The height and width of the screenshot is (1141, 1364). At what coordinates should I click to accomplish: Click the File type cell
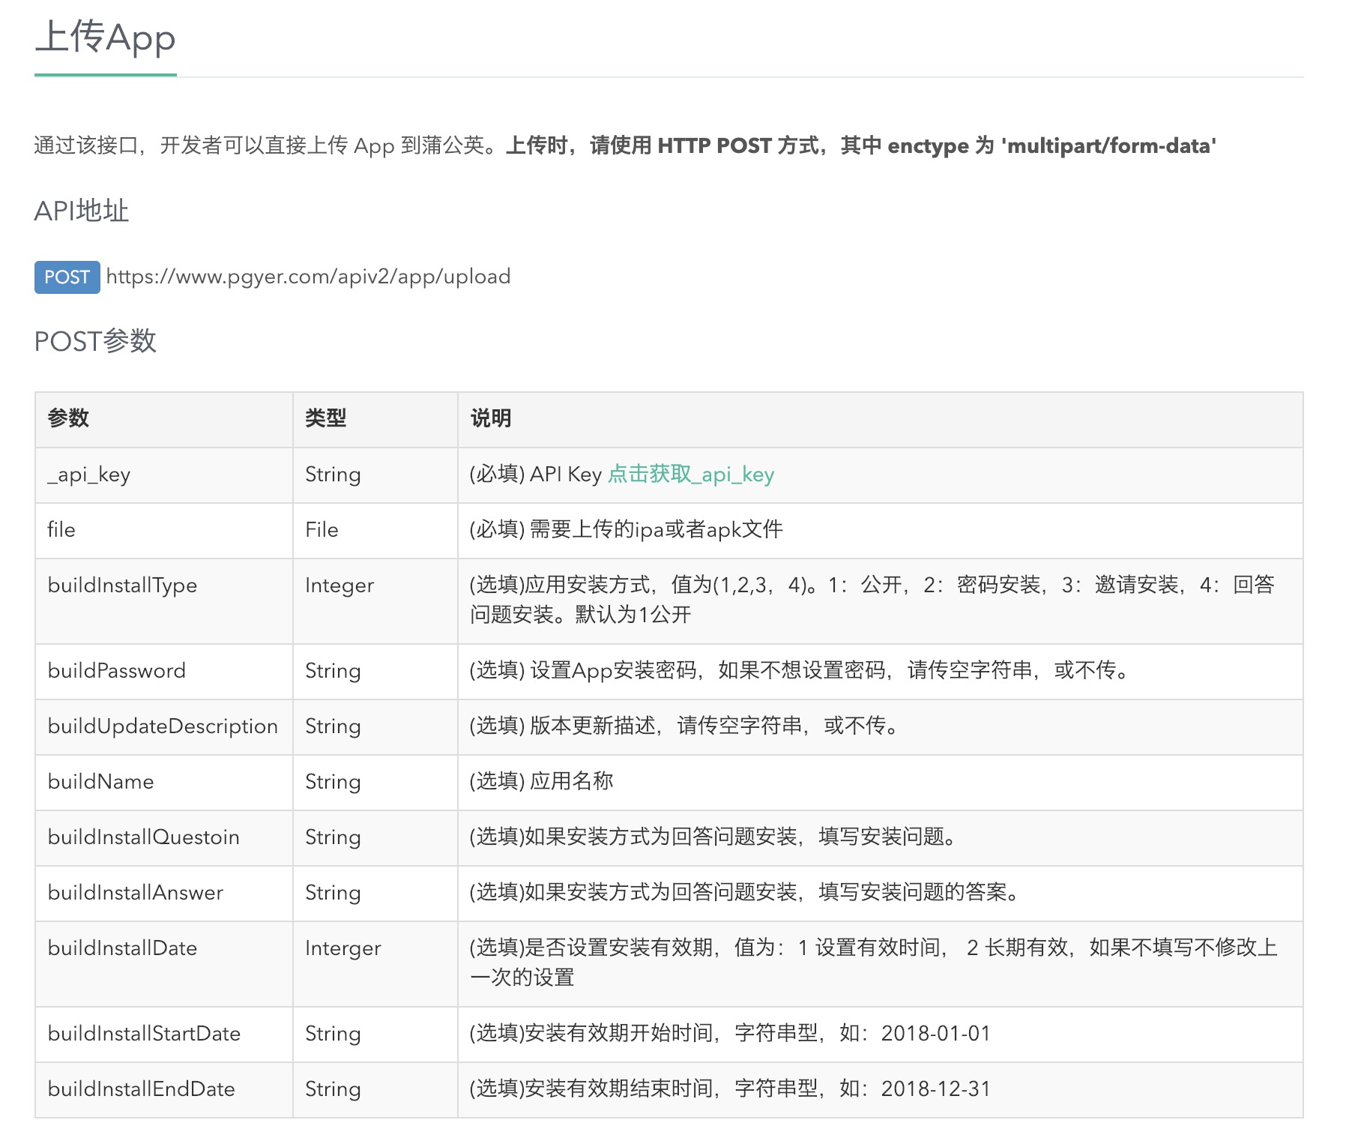click(x=375, y=531)
